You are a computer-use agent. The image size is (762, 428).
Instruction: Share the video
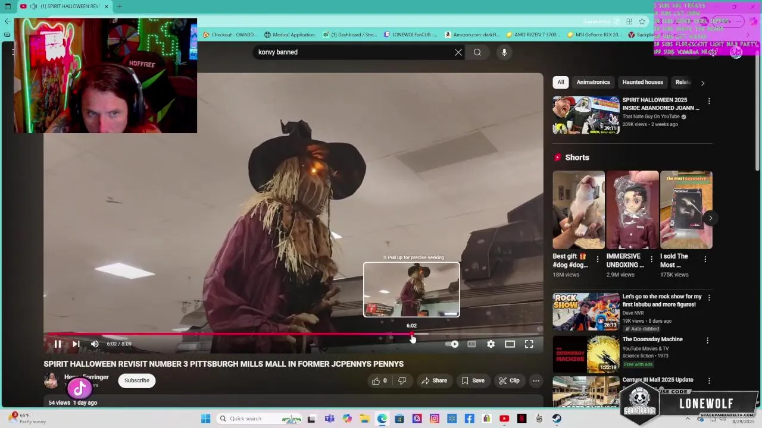tap(434, 380)
